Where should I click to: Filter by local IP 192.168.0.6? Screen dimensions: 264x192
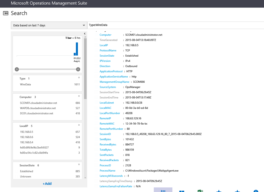27,137
